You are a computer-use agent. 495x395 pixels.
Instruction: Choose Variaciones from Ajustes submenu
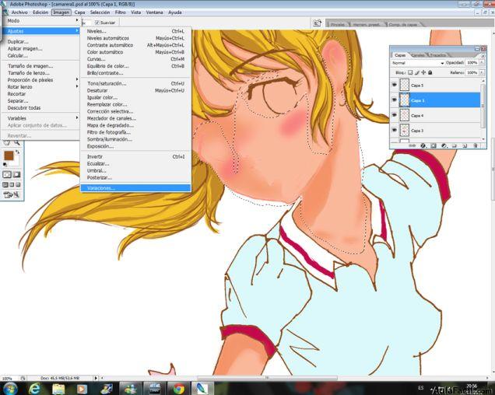pos(135,188)
